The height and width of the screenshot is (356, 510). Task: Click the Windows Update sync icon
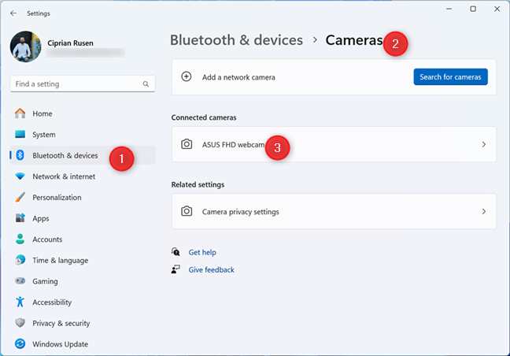(20, 343)
